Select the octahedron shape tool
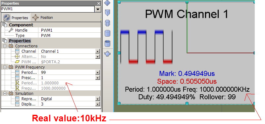Viewport: 265px width, 124px height. click(x=108, y=3)
